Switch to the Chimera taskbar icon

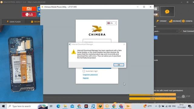click(128, 106)
